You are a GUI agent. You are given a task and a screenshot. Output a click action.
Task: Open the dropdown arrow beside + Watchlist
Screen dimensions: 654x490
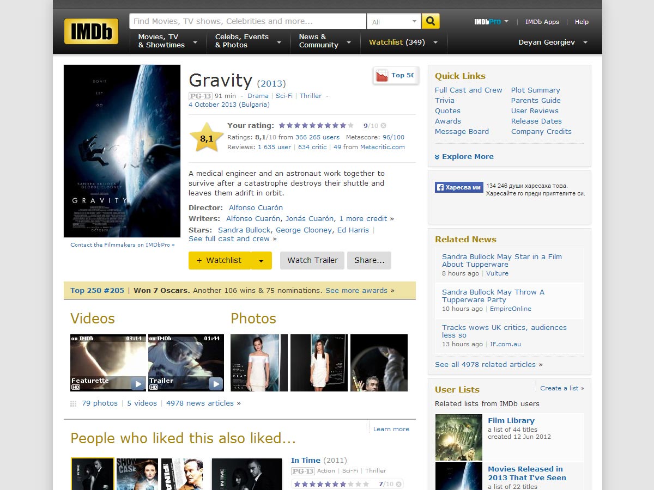tap(261, 261)
